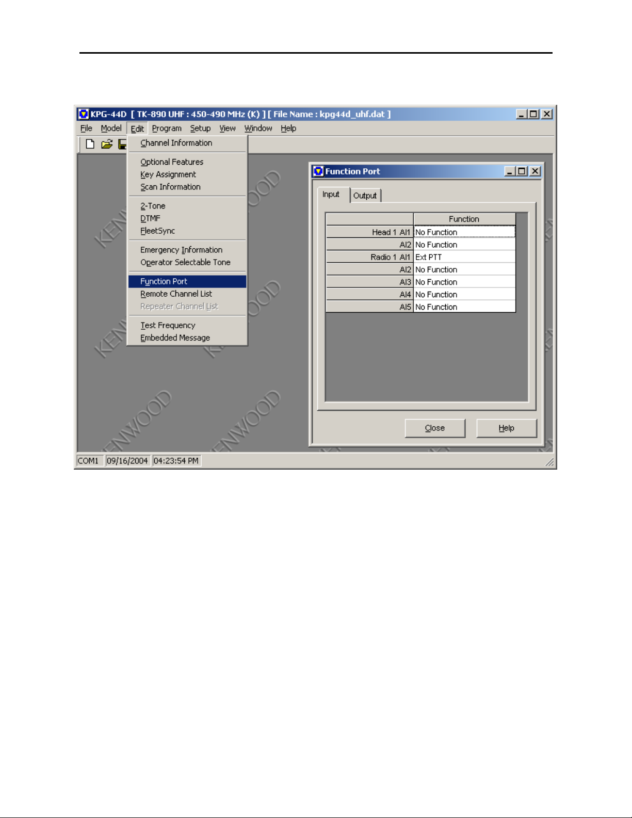Select Radio AI4 function cell
This screenshot has width=632, height=818.
(x=464, y=294)
